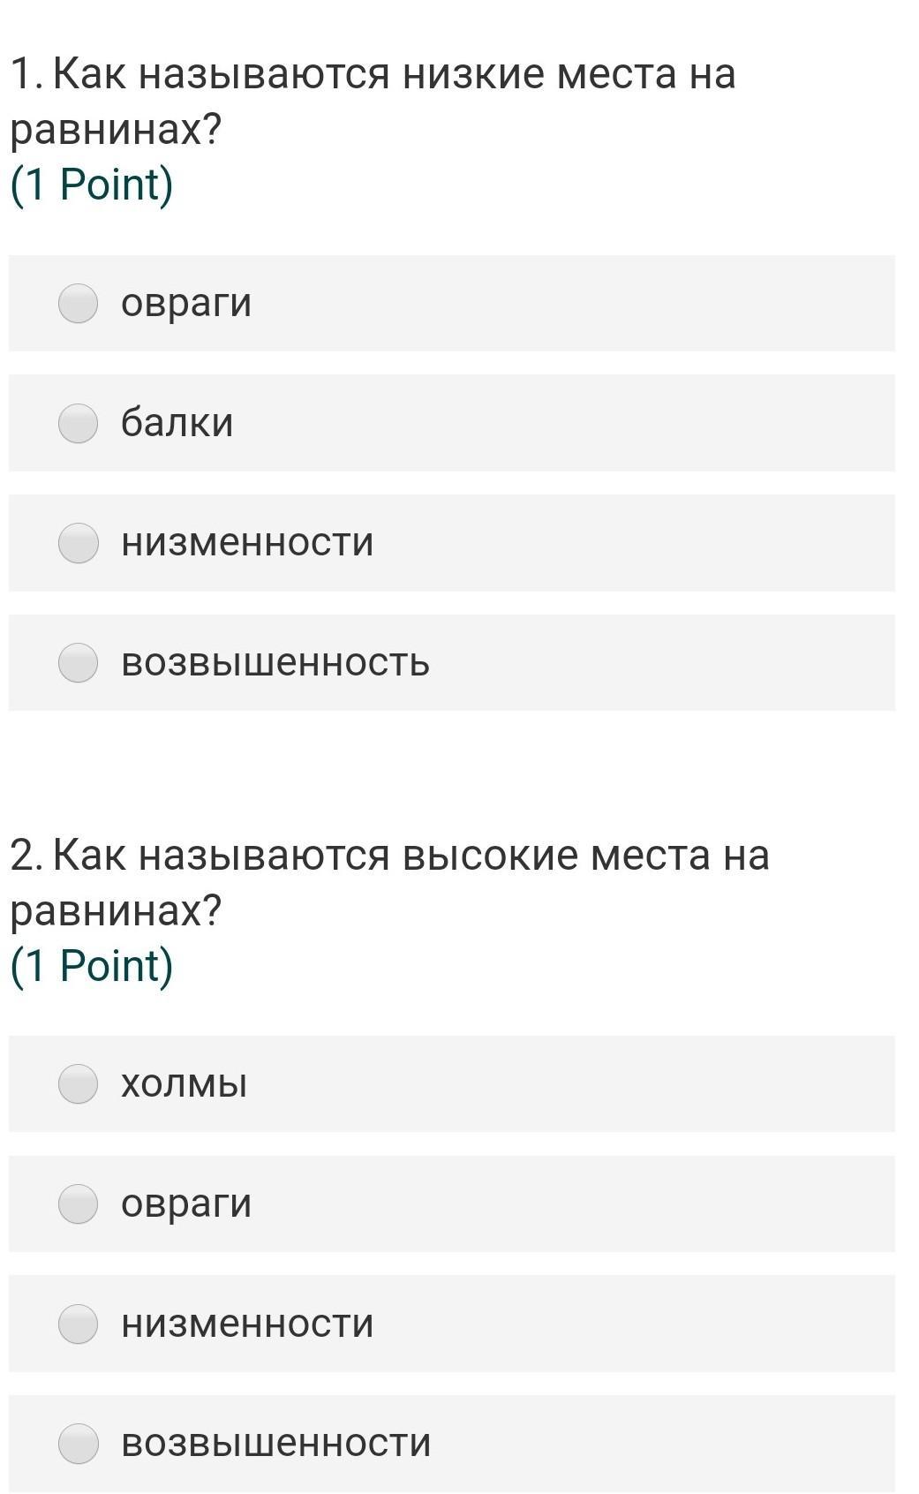Click the холмы answer text

coord(184,1083)
